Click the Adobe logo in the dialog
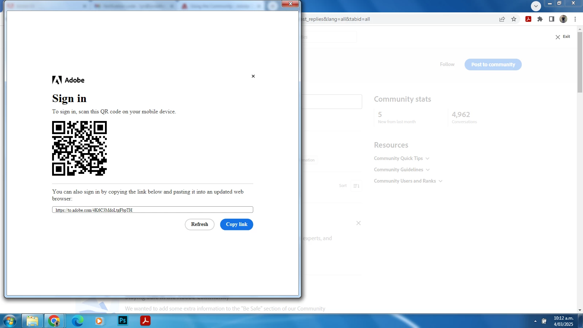Viewport: 583px width, 328px height. tap(68, 80)
